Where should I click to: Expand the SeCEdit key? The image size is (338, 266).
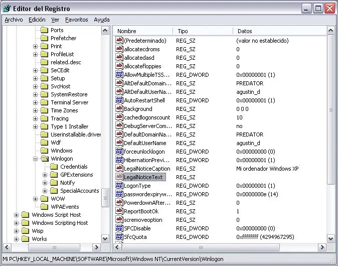point(35,71)
